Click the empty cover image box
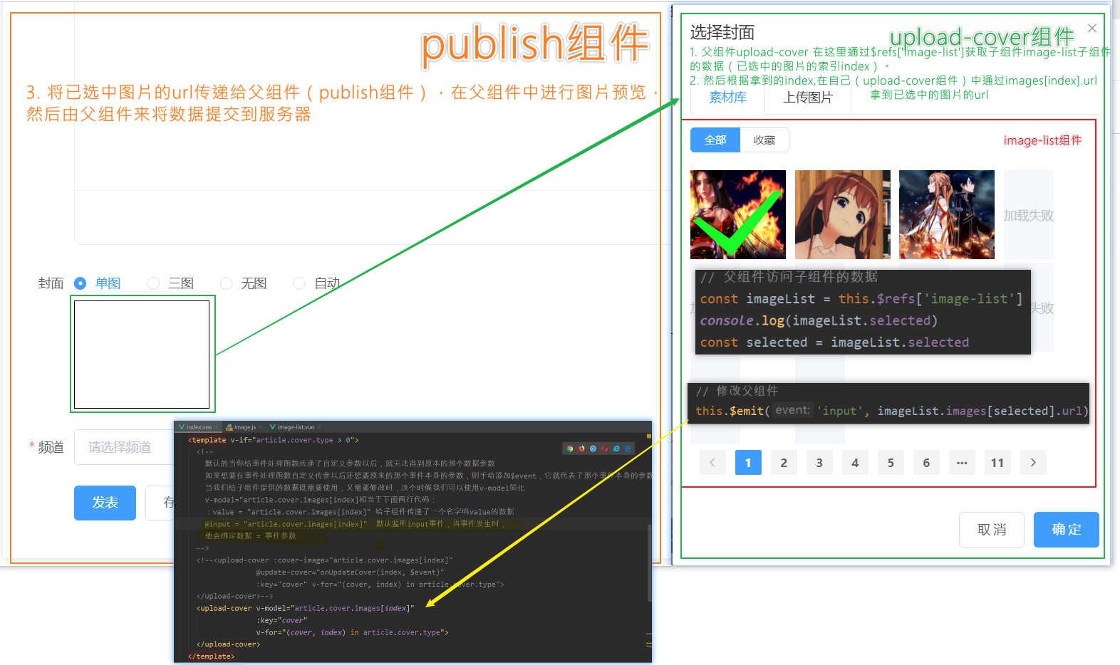1120x665 pixels. (x=142, y=355)
